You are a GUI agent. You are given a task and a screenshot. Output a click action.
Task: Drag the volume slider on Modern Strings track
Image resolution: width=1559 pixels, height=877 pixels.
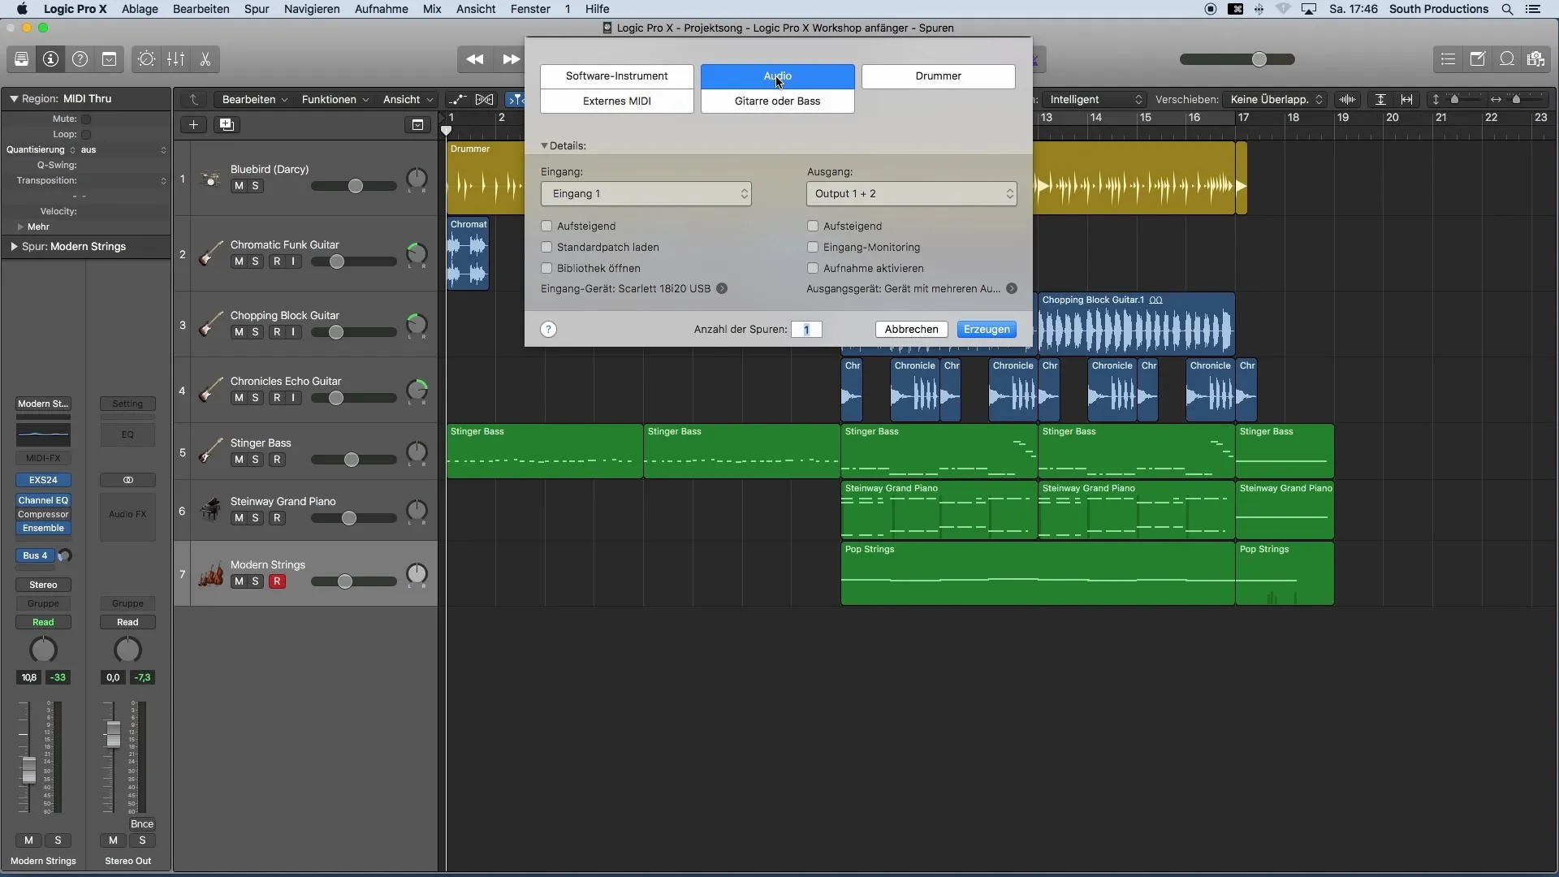tap(345, 581)
